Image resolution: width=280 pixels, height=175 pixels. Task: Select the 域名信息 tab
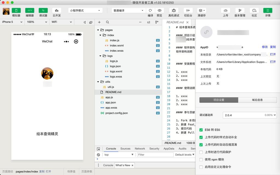pos(257,100)
